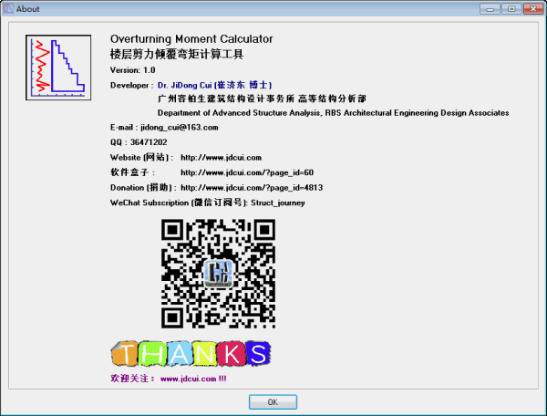
Task: Click the WeChat QR code image
Action: pos(219,274)
